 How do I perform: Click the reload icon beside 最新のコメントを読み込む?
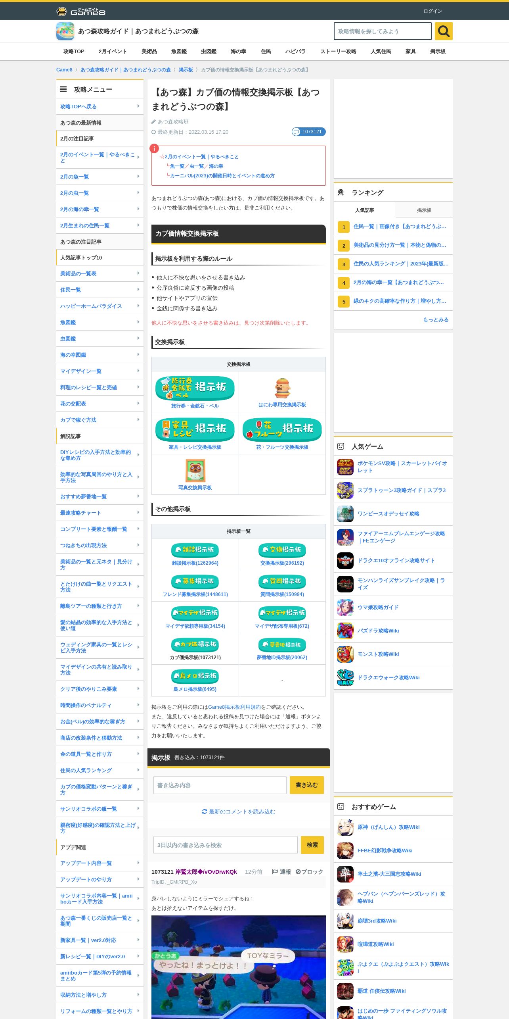click(205, 811)
